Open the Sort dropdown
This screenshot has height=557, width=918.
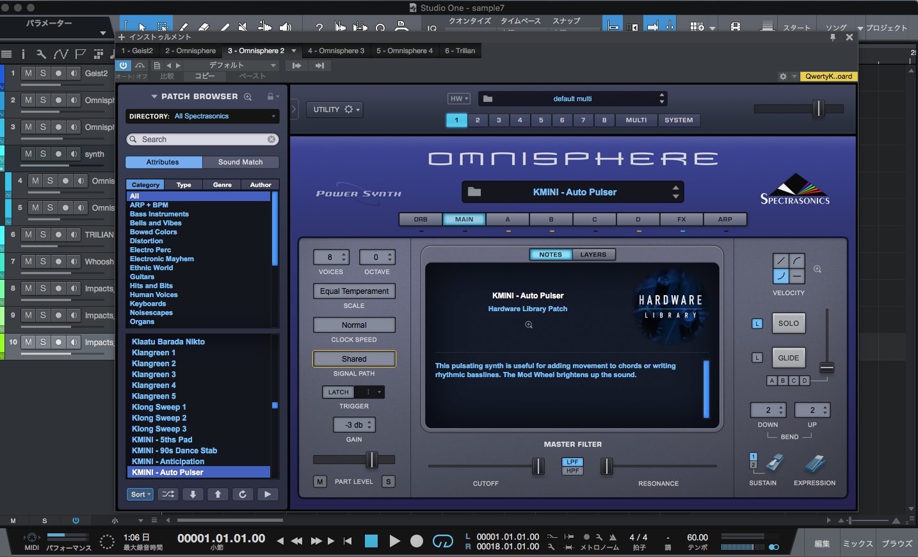(140, 494)
